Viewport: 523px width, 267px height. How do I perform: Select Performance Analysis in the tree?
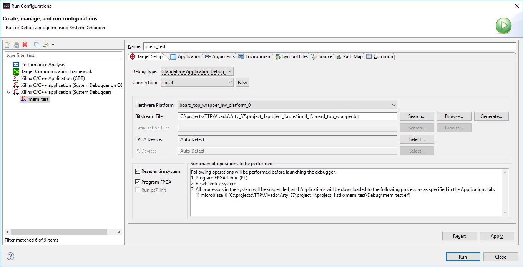(x=43, y=65)
